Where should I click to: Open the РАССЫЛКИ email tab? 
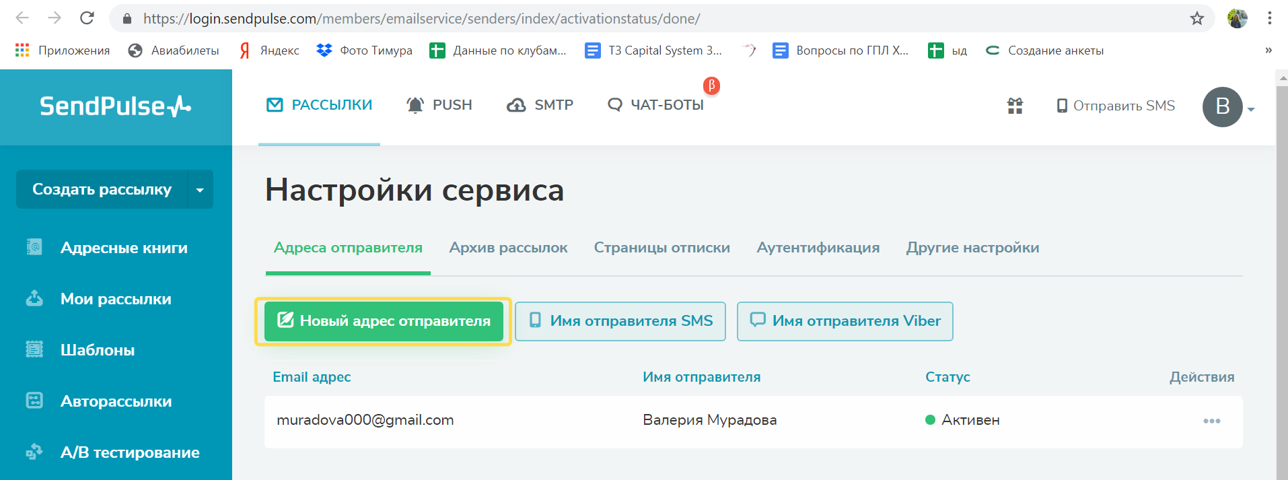tap(320, 105)
